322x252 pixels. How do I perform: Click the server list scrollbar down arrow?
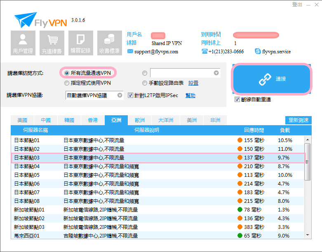(308, 235)
